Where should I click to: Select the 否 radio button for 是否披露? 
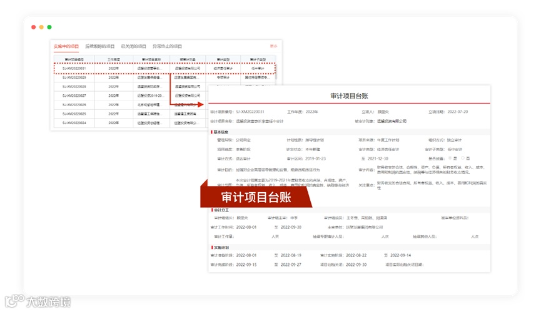463,158
